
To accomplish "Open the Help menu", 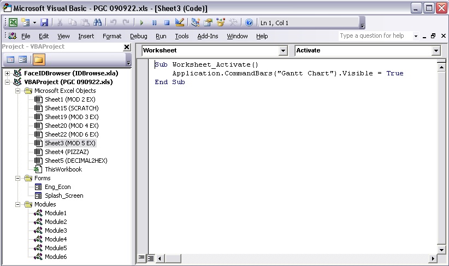I will pyautogui.click(x=262, y=36).
